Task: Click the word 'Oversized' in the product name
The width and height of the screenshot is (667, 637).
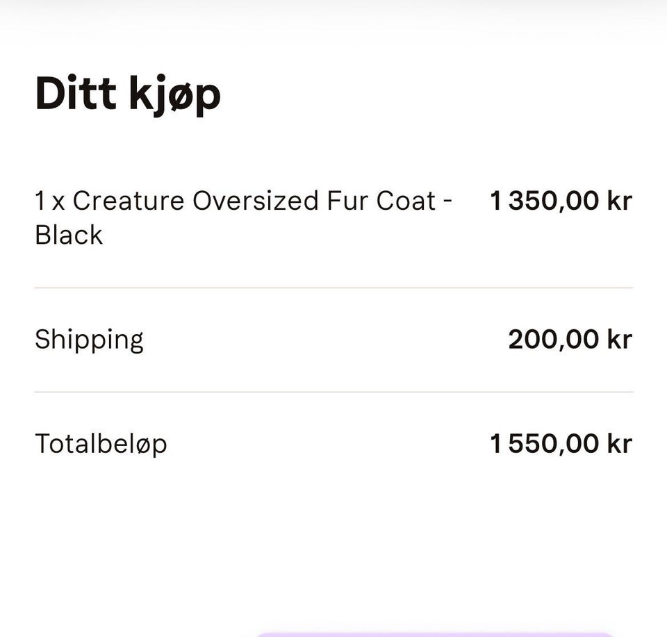Action: click(255, 201)
